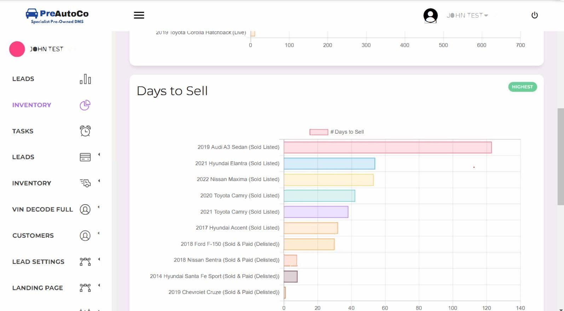The image size is (564, 311).
Task: Click the power logout icon
Action: pos(534,15)
